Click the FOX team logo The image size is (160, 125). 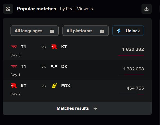pyautogui.click(x=54, y=86)
